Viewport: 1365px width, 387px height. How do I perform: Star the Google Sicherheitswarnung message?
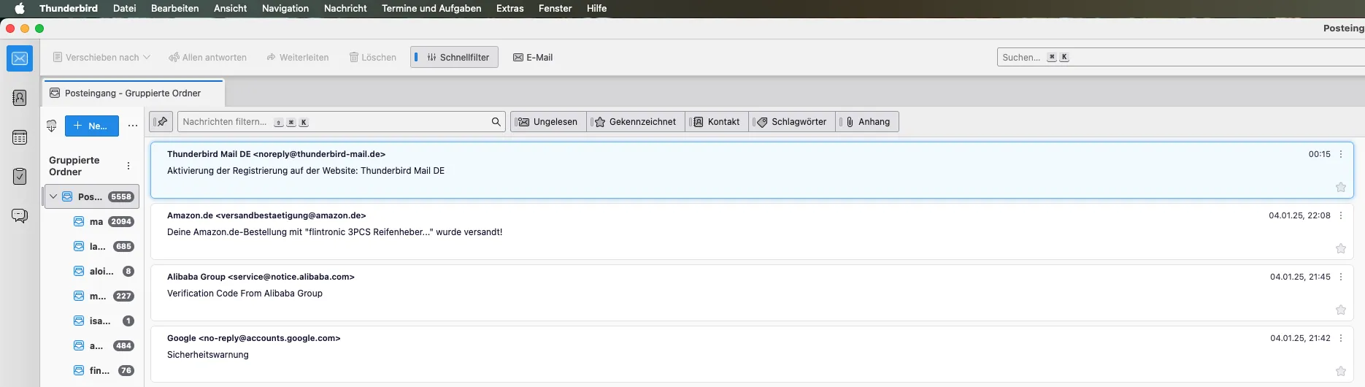1341,371
